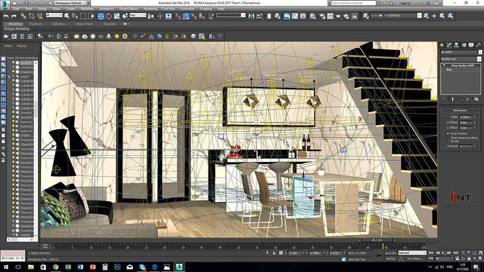Click the Set Key button
The height and width of the screenshot is (272, 484).
tap(390, 259)
